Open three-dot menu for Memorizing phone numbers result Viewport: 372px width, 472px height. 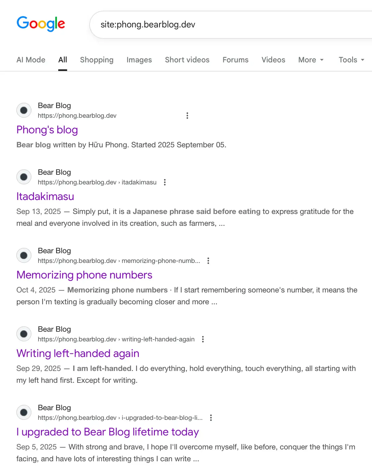pyautogui.click(x=208, y=261)
